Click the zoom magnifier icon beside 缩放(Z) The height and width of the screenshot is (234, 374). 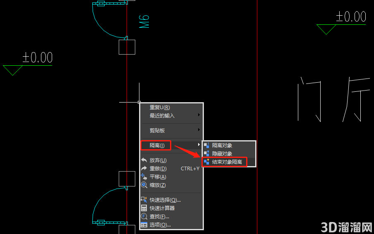[x=144, y=185]
